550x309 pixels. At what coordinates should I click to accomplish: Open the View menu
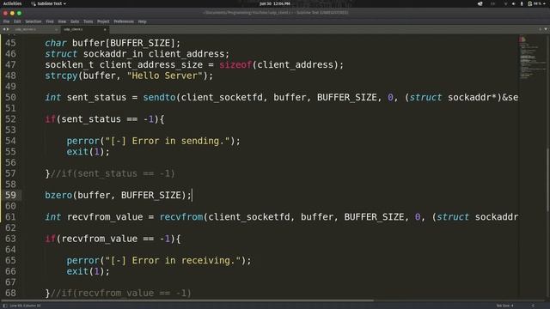click(62, 21)
